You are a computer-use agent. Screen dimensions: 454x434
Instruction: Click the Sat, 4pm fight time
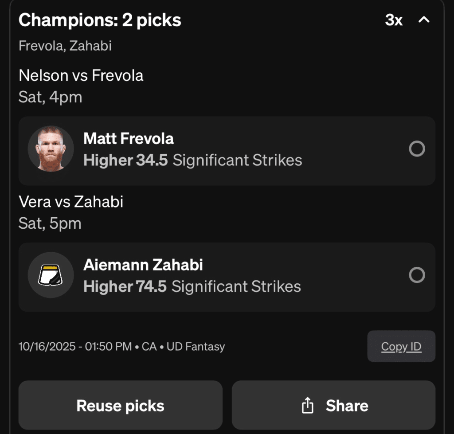click(x=50, y=97)
